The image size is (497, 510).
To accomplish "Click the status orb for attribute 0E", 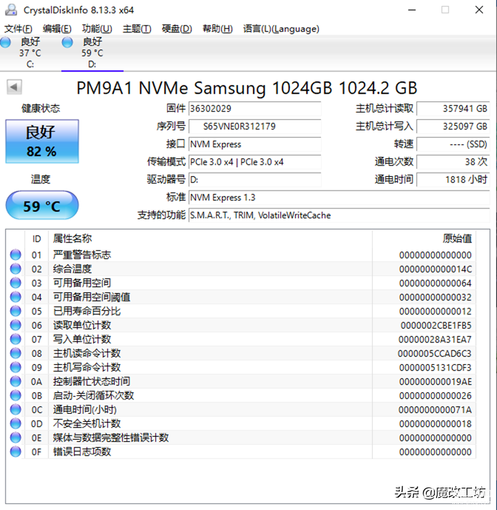I will coord(16,438).
